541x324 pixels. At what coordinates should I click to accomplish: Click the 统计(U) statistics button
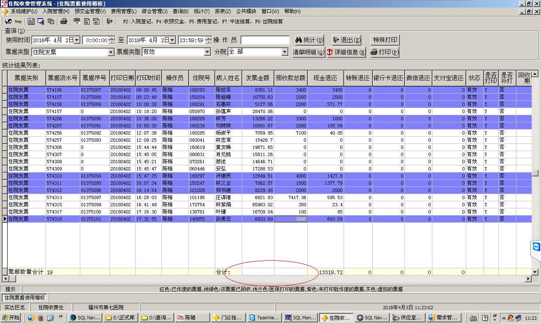(309, 40)
